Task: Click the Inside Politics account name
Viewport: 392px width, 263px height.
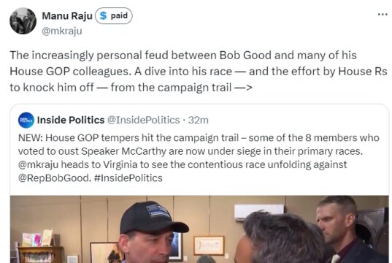Action: 71,120
